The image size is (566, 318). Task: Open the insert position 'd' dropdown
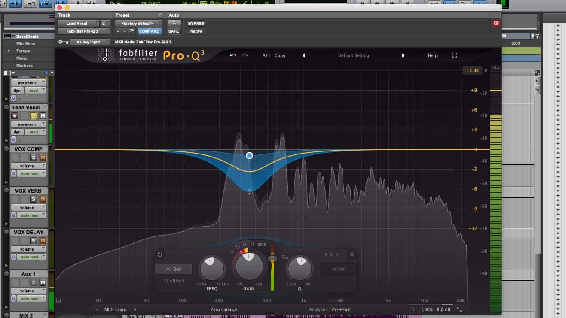[x=105, y=23]
